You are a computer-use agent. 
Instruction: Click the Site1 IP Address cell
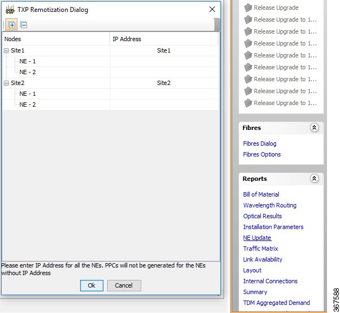(164, 50)
